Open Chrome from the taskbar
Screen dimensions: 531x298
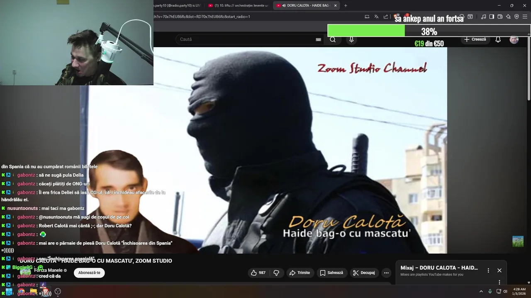click(21, 291)
